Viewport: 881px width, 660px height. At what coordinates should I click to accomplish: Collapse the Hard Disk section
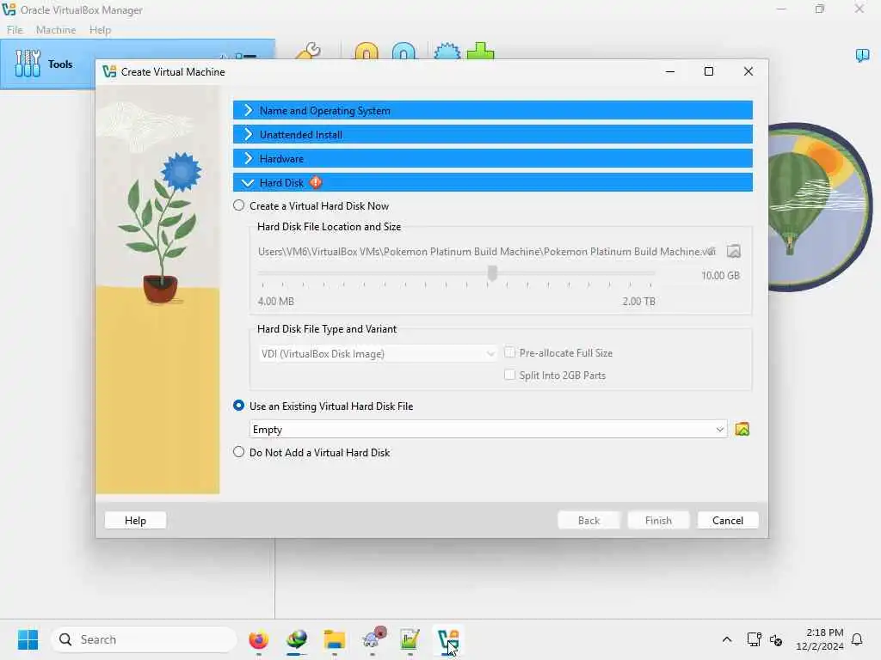pos(493,182)
